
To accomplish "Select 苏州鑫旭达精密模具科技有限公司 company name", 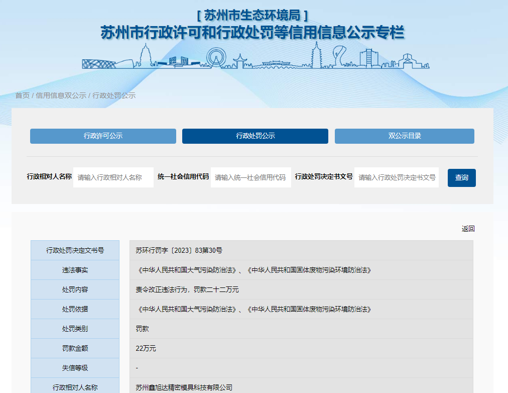I will pos(184,387).
